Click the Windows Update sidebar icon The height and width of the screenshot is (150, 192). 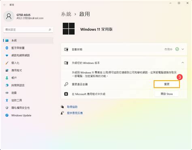click(x=7, y=115)
